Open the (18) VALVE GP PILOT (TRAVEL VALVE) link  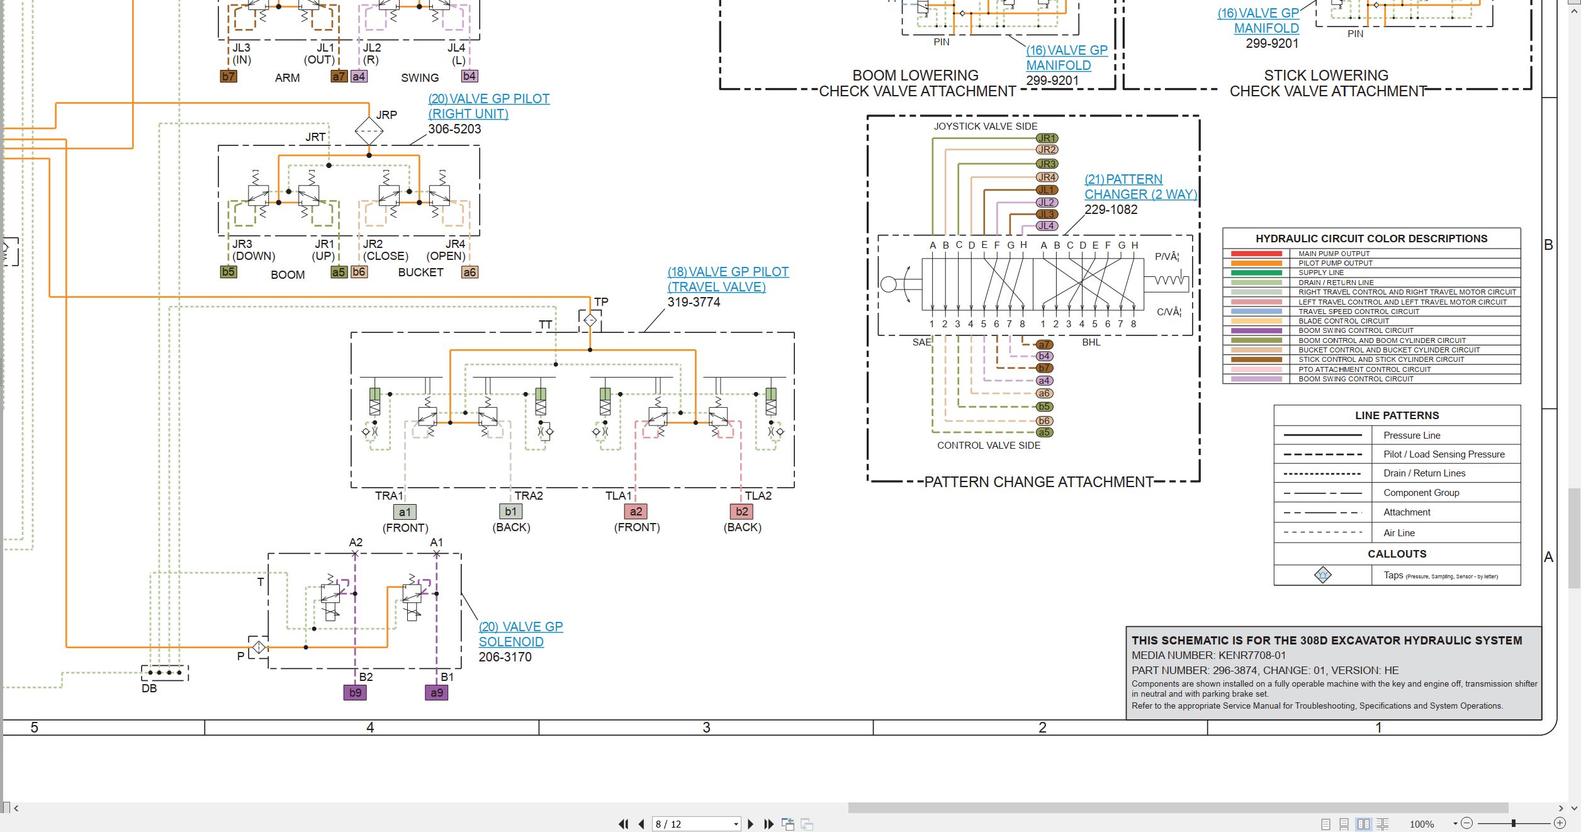[x=728, y=279]
